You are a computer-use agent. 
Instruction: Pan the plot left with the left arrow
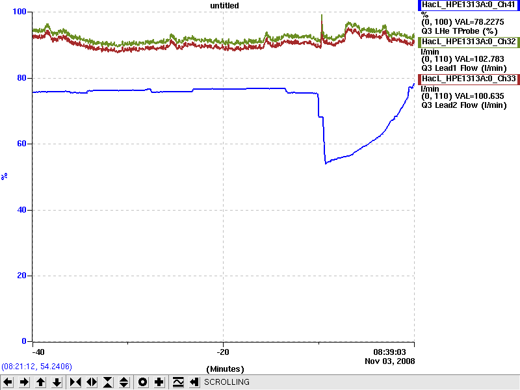pos(8,382)
